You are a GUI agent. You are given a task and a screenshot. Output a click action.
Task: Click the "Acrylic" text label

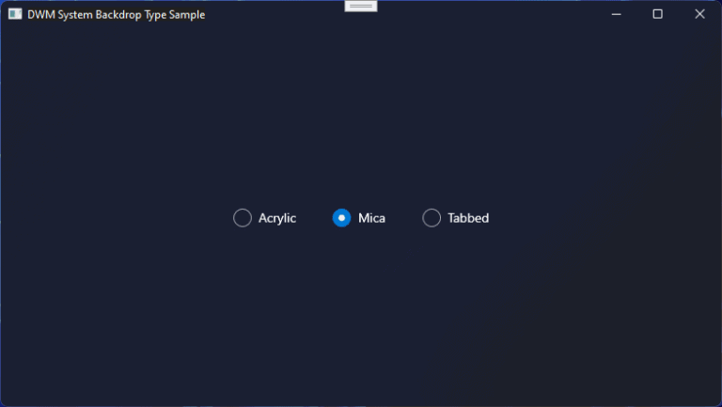pos(277,218)
